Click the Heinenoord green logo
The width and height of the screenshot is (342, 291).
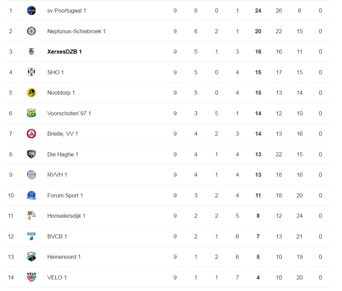pyautogui.click(x=31, y=257)
